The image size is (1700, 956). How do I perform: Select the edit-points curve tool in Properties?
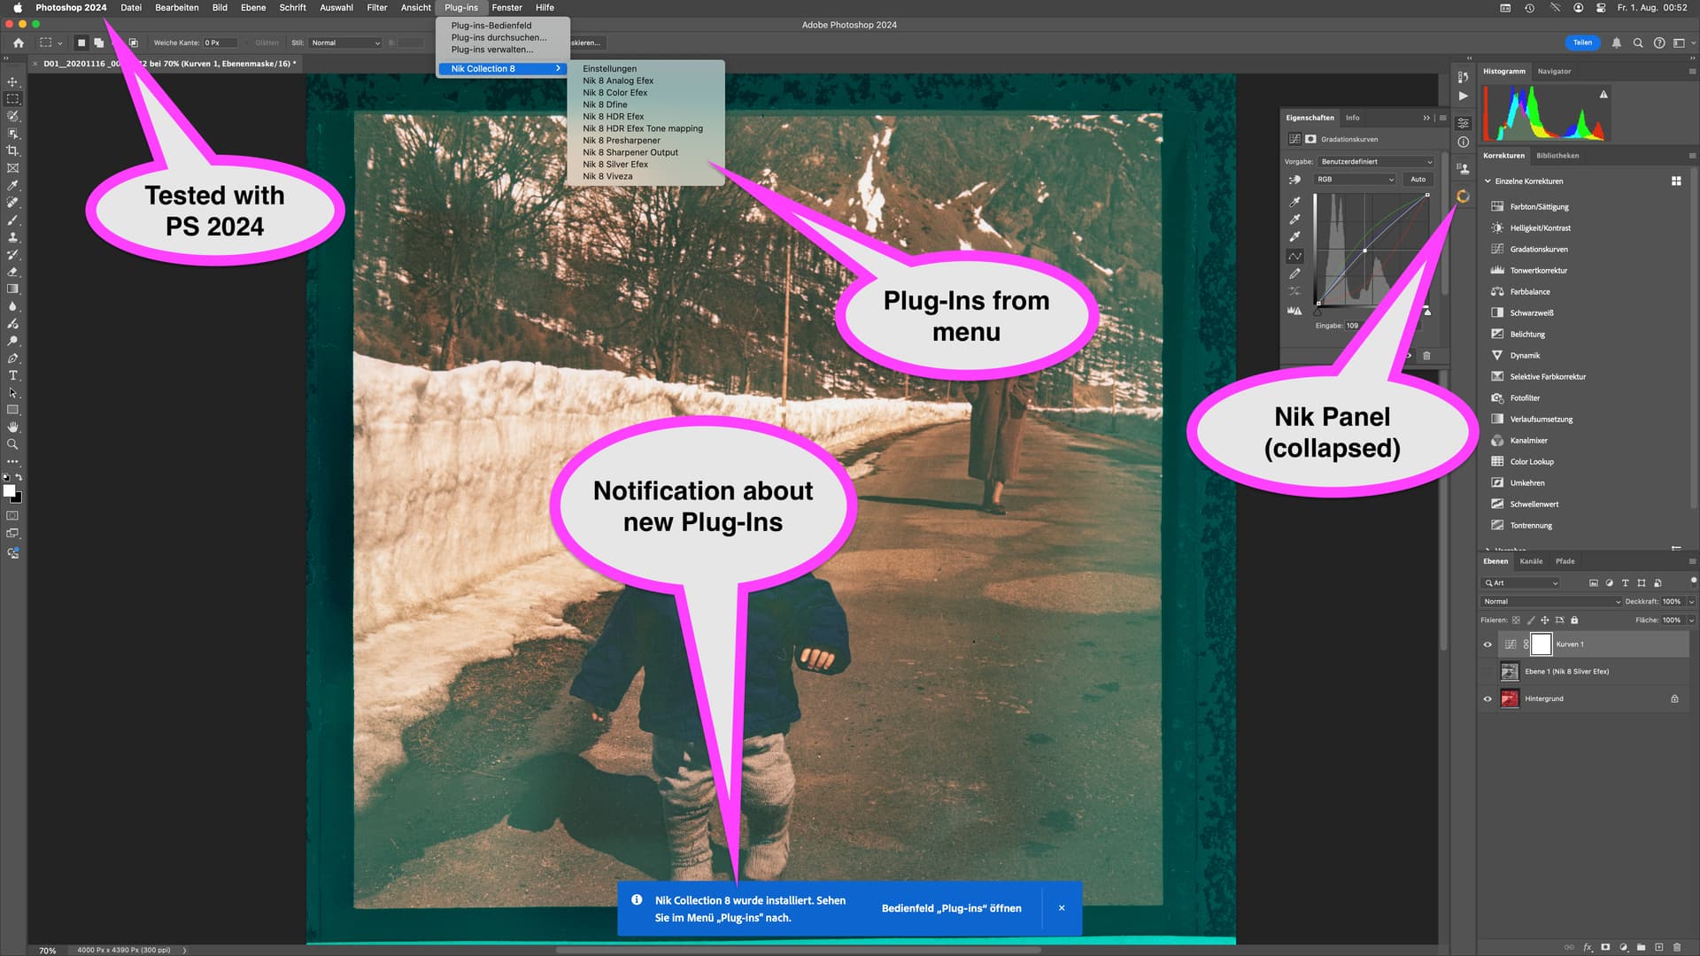coord(1294,256)
